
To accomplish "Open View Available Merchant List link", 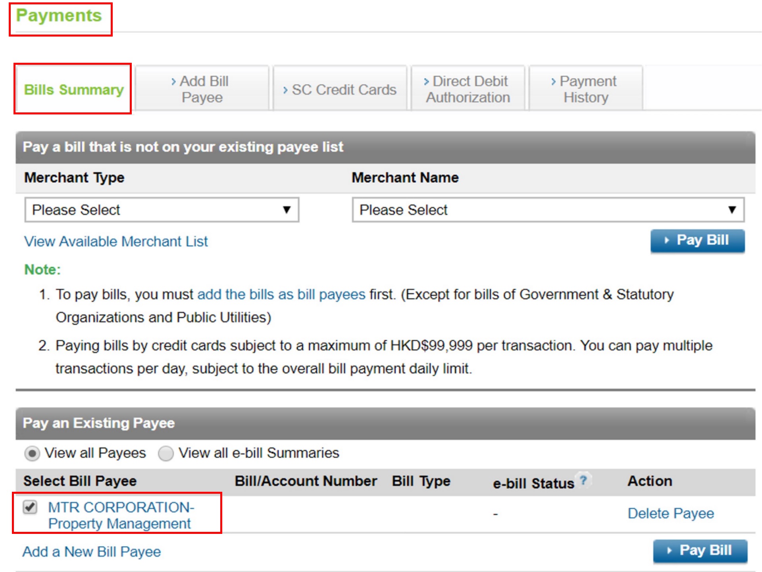I will tap(115, 241).
